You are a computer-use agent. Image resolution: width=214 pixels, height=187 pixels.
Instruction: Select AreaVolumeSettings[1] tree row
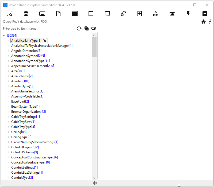(27, 91)
